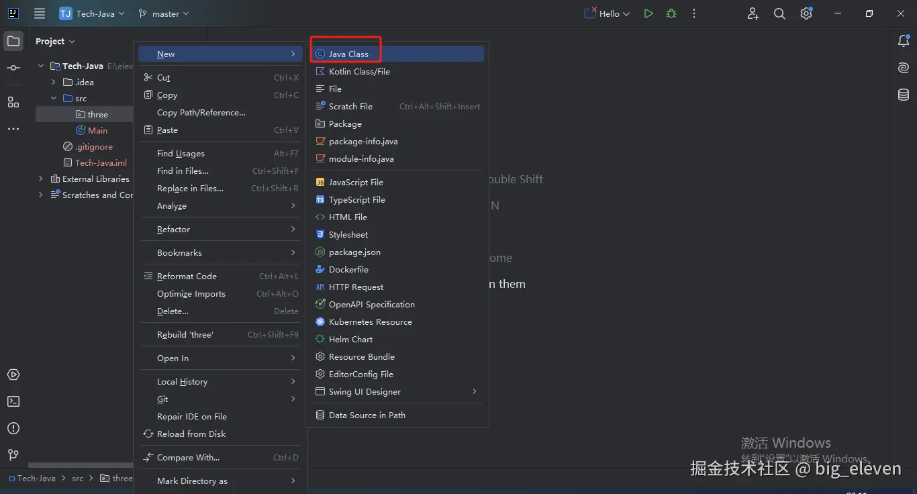Expand Scratches and Consoles node

click(41, 195)
